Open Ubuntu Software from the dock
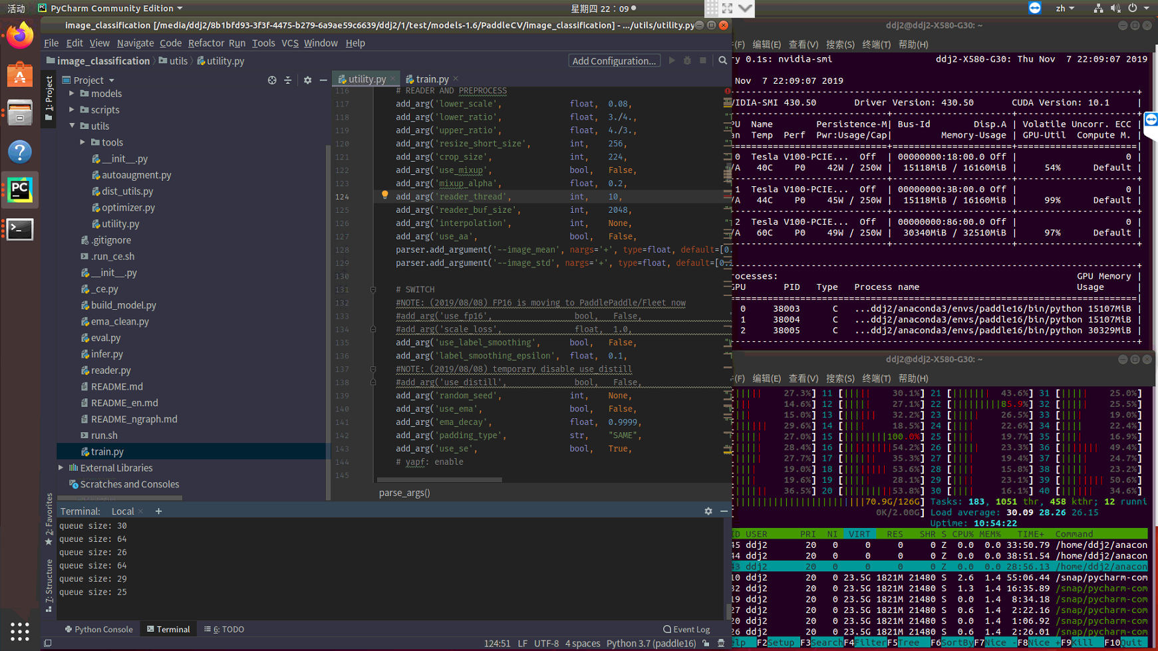The height and width of the screenshot is (651, 1158). tap(20, 74)
